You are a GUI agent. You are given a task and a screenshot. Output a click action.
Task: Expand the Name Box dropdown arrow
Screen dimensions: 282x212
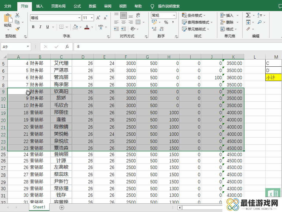click(x=28, y=47)
